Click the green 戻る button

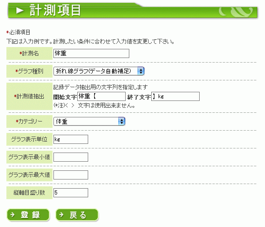click(x=77, y=215)
